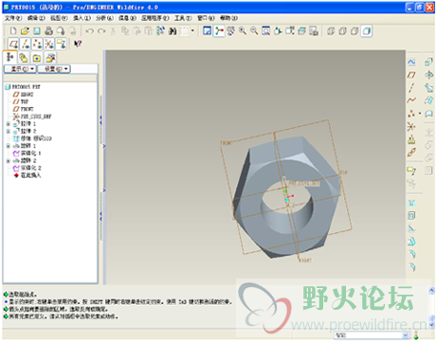Viewport: 436px width, 342px height.
Task: Toggle datum planes display icon
Action: pos(13,44)
